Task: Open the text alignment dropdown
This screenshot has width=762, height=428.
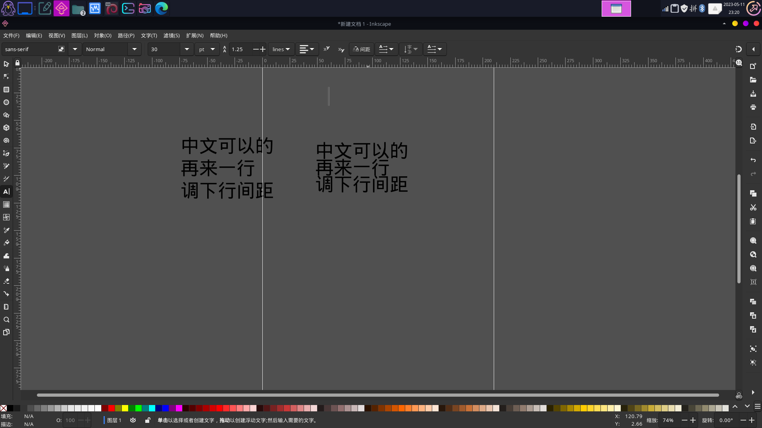Action: pos(312,49)
